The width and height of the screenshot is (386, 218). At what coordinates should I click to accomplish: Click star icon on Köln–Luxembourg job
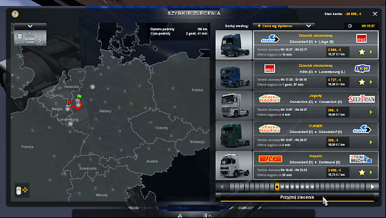point(362,82)
